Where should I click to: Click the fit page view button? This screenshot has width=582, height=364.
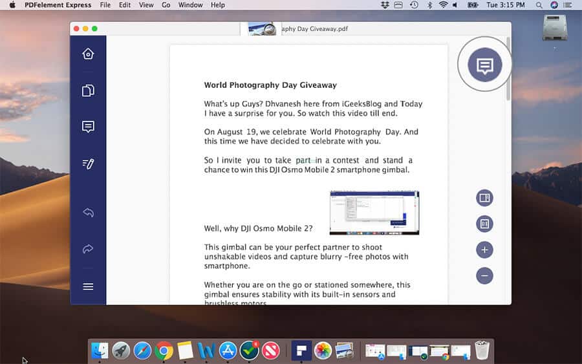(x=484, y=224)
